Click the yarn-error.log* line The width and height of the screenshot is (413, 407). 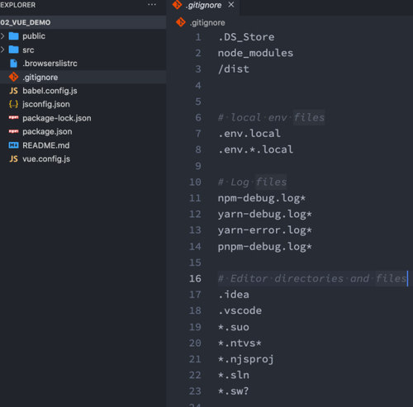pyautogui.click(x=265, y=230)
